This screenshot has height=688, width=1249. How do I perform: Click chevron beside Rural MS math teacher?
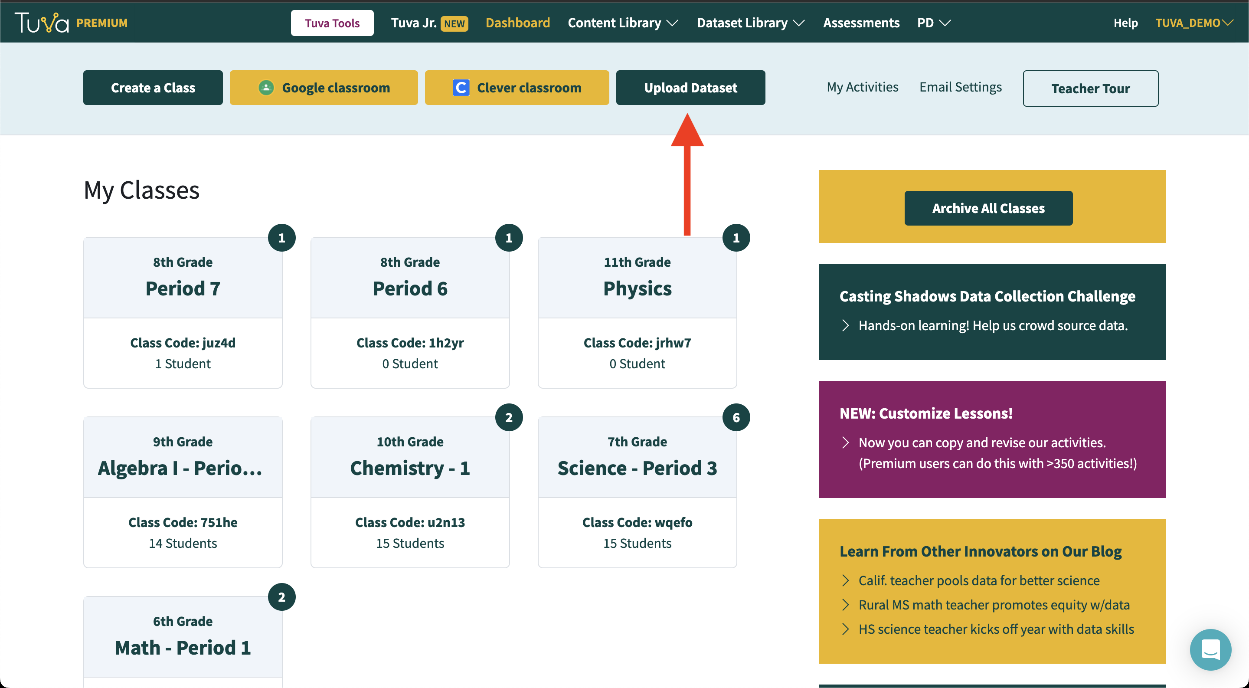click(846, 605)
